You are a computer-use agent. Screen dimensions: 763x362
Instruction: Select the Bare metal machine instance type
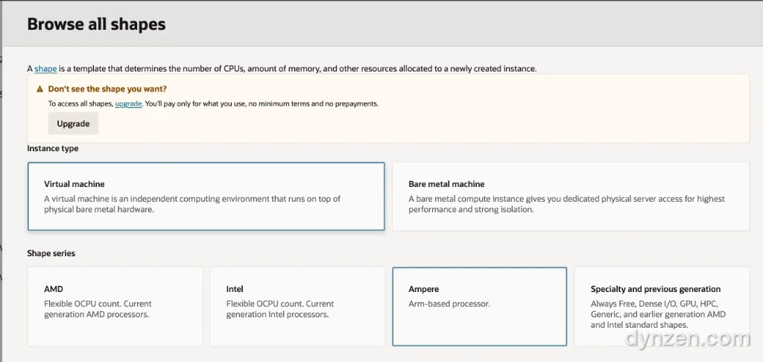[x=571, y=197]
